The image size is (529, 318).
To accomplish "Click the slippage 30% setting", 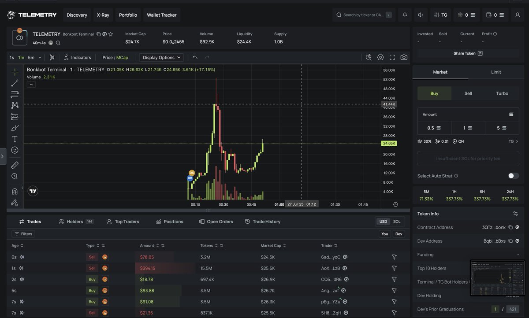I will pos(425,141).
